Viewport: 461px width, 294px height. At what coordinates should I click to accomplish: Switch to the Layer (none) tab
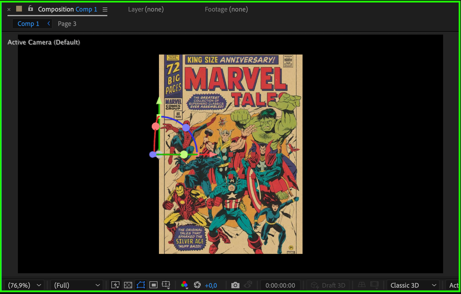(x=146, y=9)
